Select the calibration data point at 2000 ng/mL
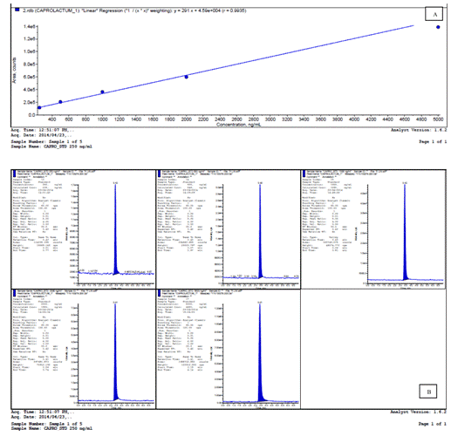The height and width of the screenshot is (436, 458). [x=187, y=77]
